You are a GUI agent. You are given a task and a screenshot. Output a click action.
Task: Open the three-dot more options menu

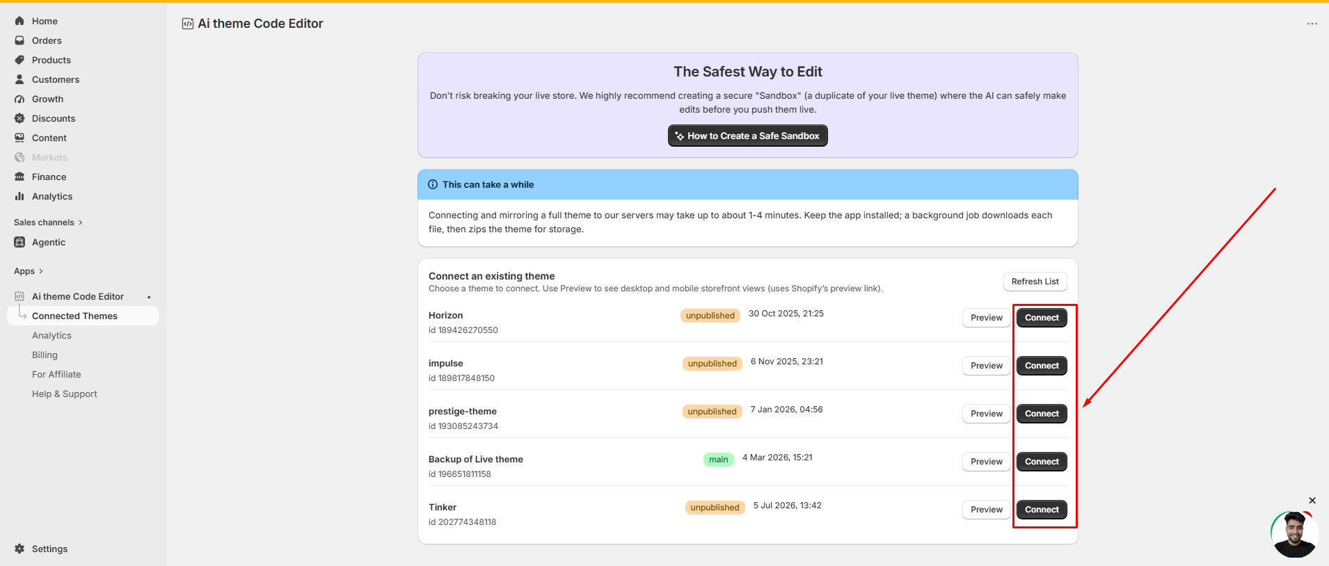click(x=1312, y=24)
